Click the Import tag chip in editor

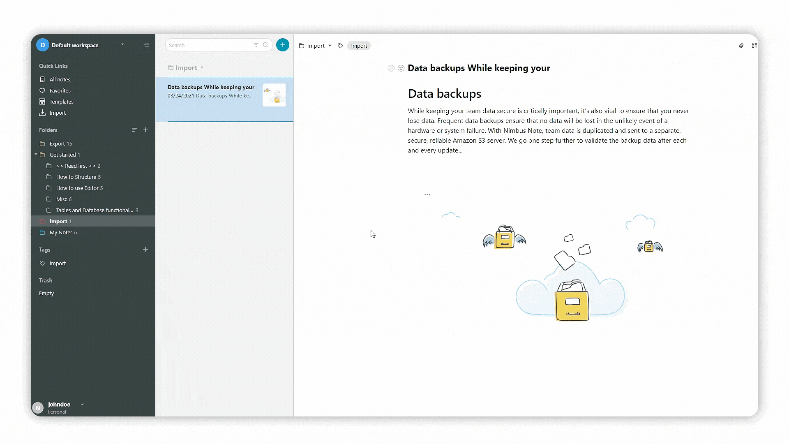tap(359, 46)
